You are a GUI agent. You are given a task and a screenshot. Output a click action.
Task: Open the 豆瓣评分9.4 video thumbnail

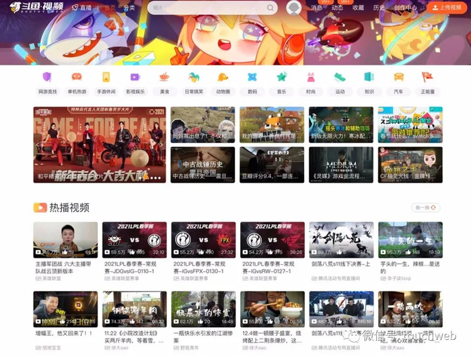[x=272, y=165]
